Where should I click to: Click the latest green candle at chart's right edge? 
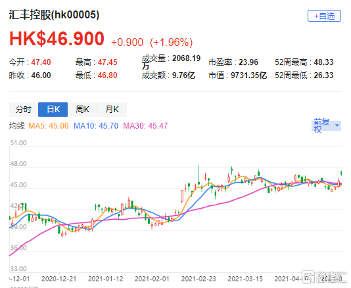click(341, 173)
